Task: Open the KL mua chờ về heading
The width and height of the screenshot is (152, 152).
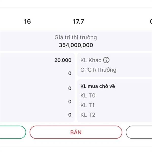Action: (x=98, y=86)
